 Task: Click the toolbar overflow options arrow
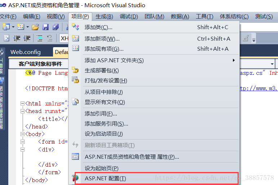254,40
